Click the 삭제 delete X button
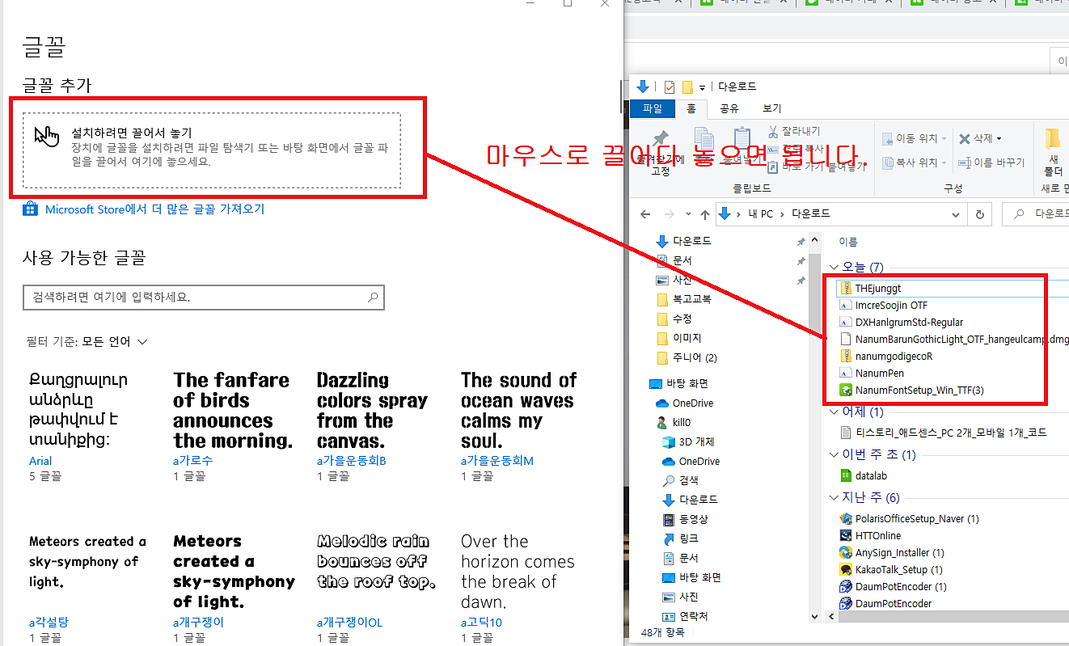Image resolution: width=1069 pixels, height=646 pixels. coord(980,138)
